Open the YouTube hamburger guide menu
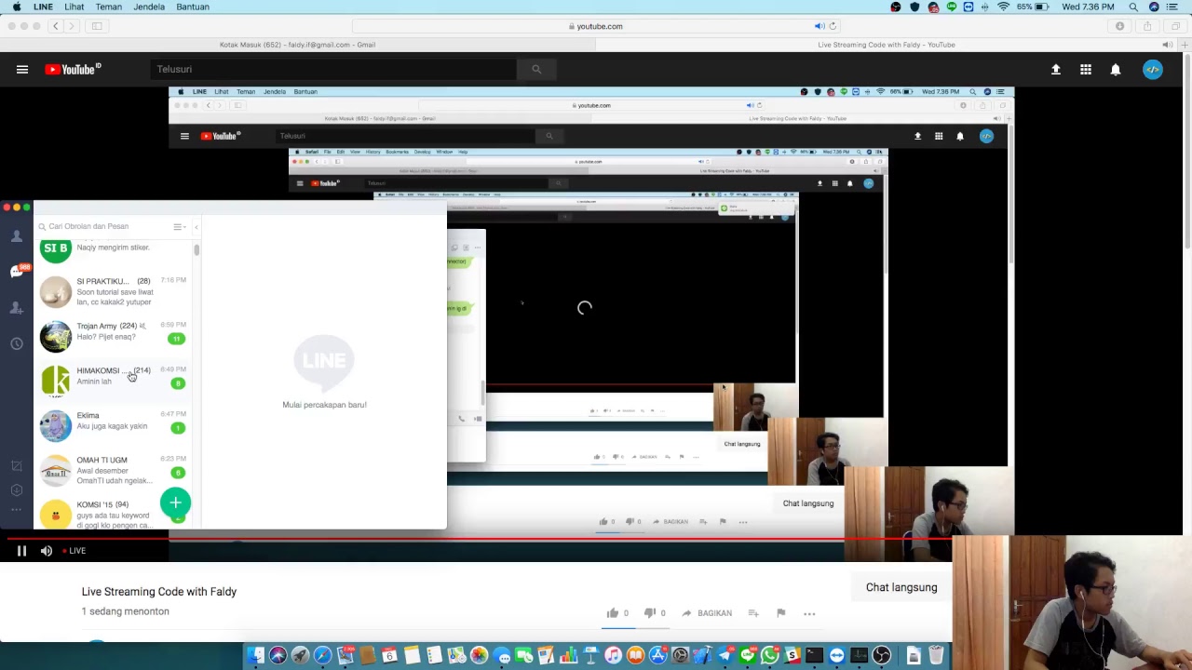1192x670 pixels. point(22,69)
